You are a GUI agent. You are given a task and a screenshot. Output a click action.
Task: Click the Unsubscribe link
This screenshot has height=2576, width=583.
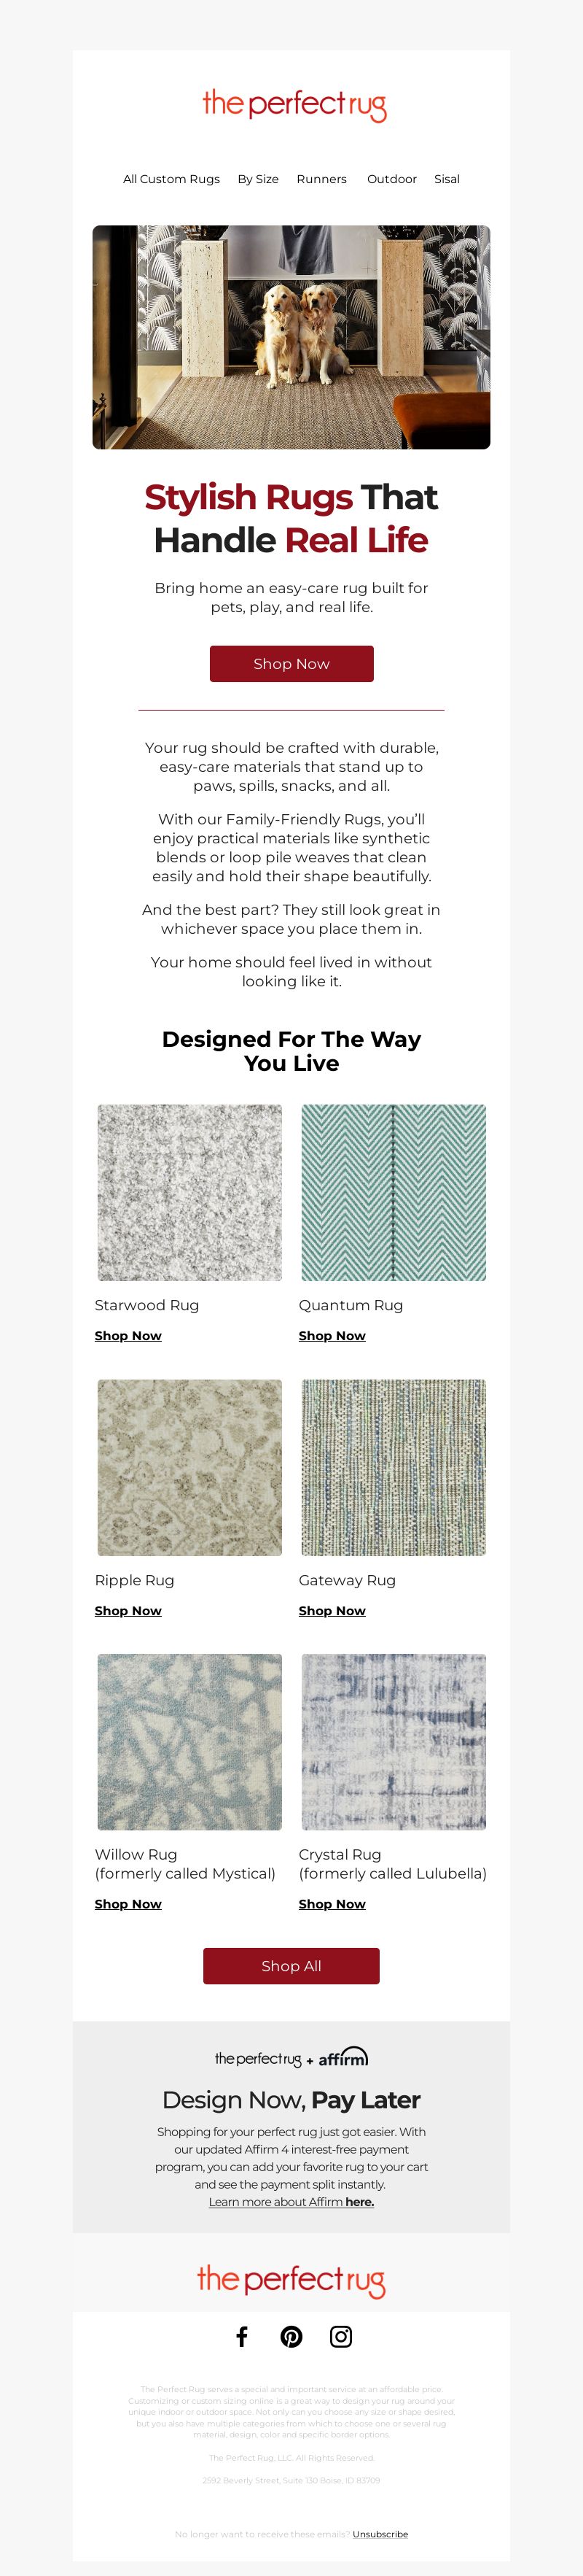click(x=380, y=2534)
